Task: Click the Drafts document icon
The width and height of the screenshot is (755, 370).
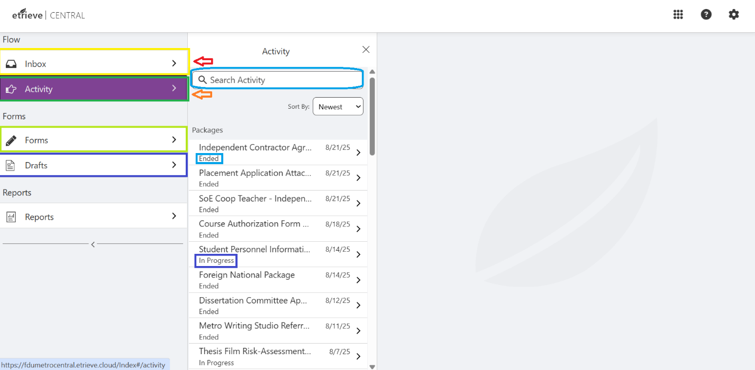Action: tap(11, 165)
